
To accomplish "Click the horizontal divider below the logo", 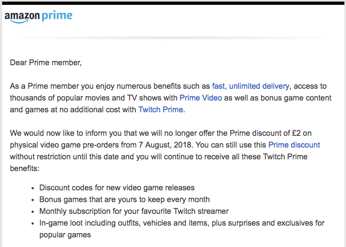I will [173, 37].
